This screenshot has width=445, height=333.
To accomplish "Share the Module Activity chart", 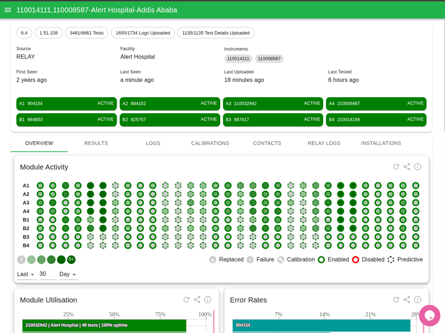I will coord(407,167).
